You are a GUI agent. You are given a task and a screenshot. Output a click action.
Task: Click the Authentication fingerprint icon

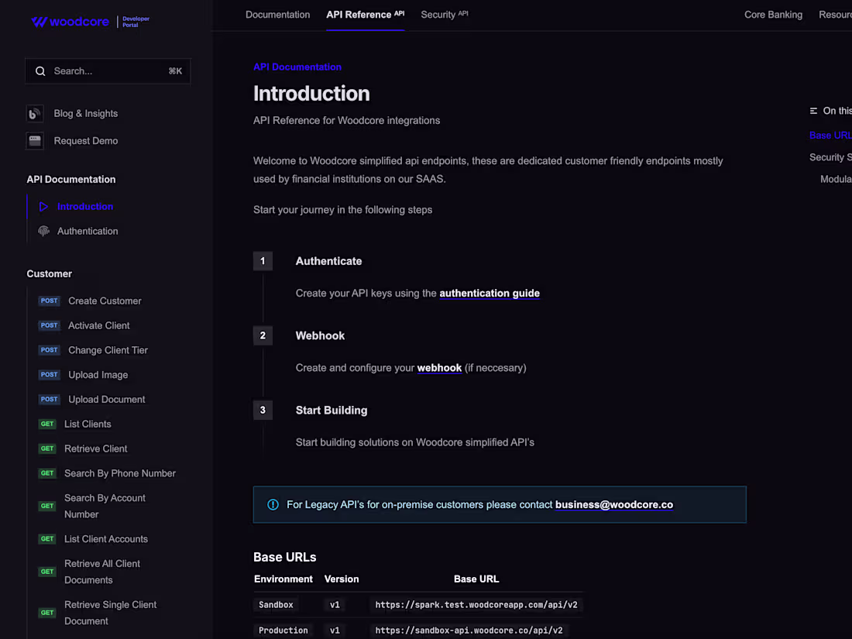click(43, 232)
